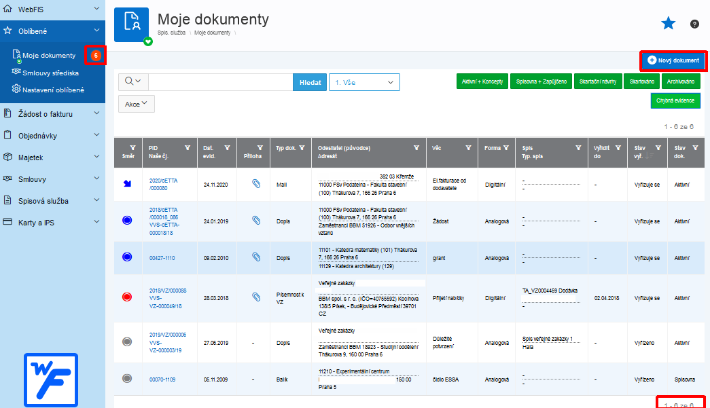Open Nastavení oblíbené in sidebar

53,90
